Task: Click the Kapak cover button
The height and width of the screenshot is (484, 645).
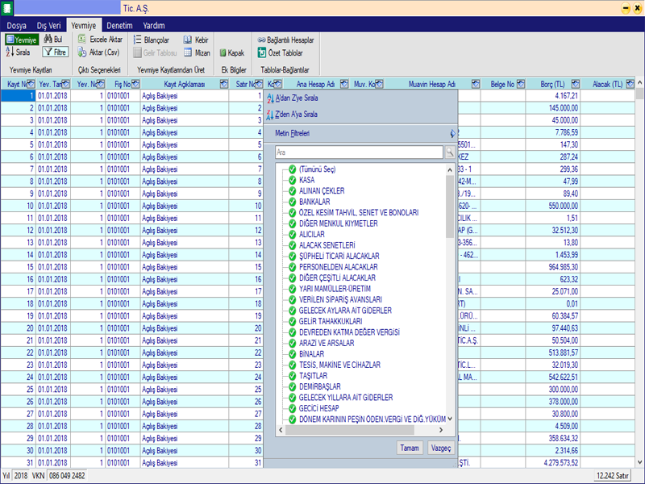Action: tap(232, 52)
